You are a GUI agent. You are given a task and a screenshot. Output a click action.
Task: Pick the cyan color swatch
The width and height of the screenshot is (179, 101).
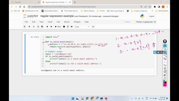(164, 81)
